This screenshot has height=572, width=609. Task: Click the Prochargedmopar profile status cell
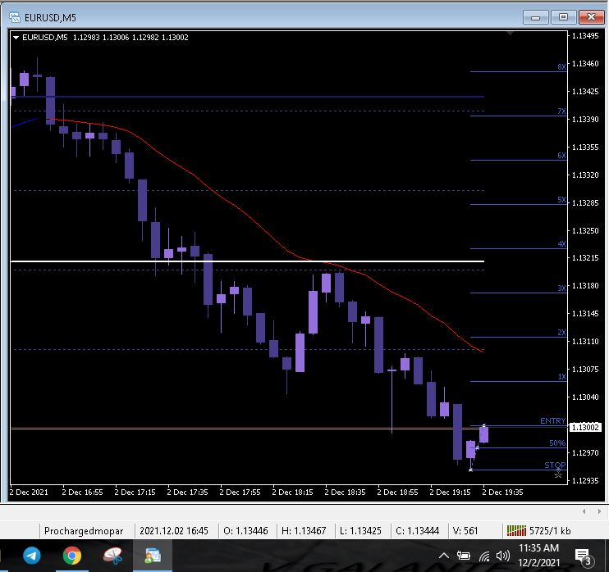(84, 531)
